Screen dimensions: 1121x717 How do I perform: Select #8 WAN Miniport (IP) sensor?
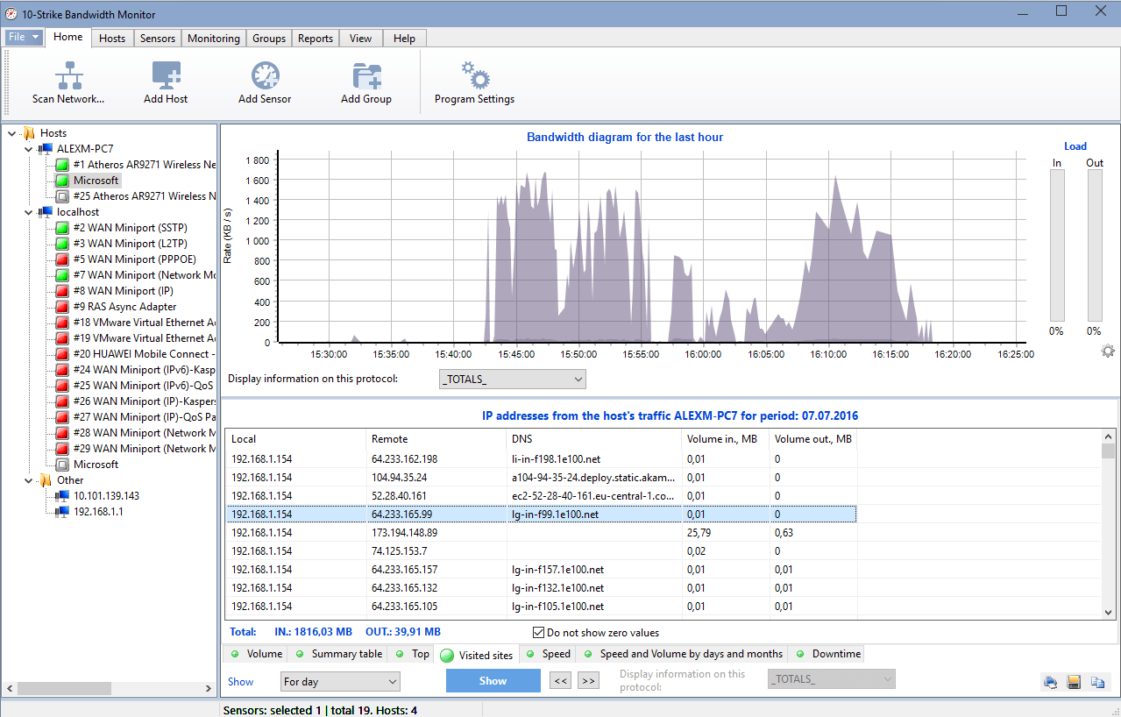(124, 291)
